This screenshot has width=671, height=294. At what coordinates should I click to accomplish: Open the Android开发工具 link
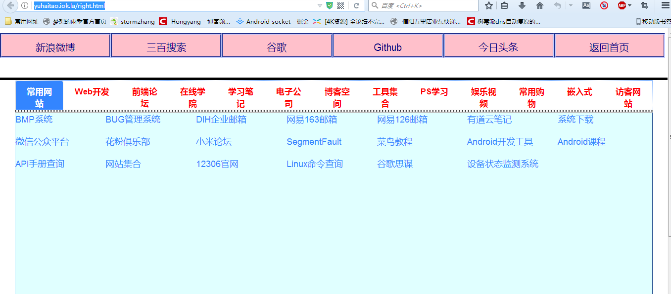click(x=500, y=142)
